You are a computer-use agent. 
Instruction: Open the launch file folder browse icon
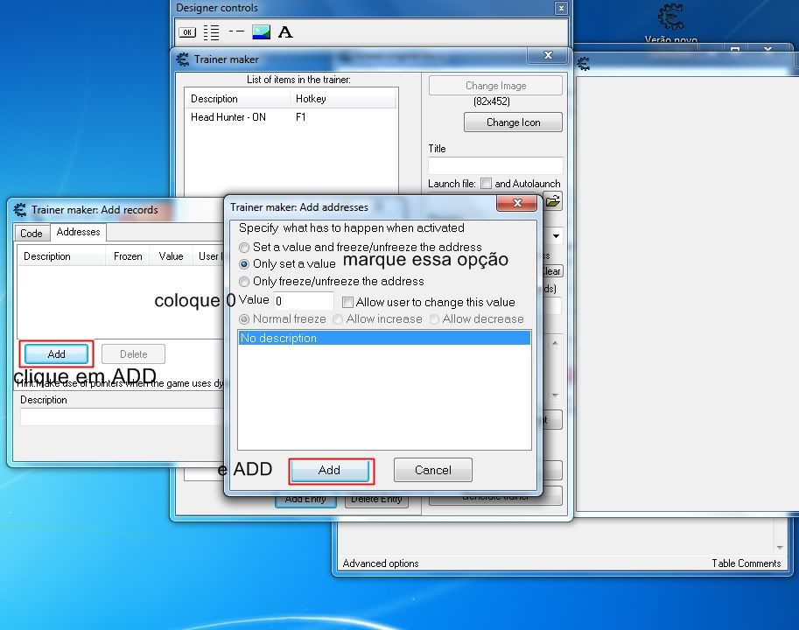pos(552,201)
